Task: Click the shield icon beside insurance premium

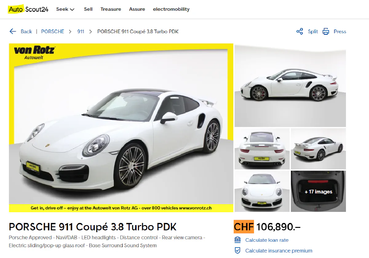Action: 237,250
